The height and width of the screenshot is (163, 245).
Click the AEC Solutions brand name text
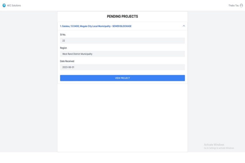point(14,5)
